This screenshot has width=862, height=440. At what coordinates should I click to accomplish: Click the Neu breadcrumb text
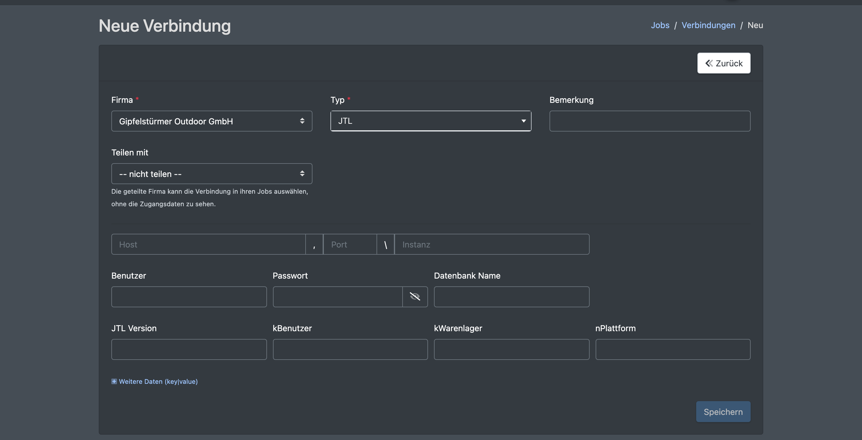point(755,25)
